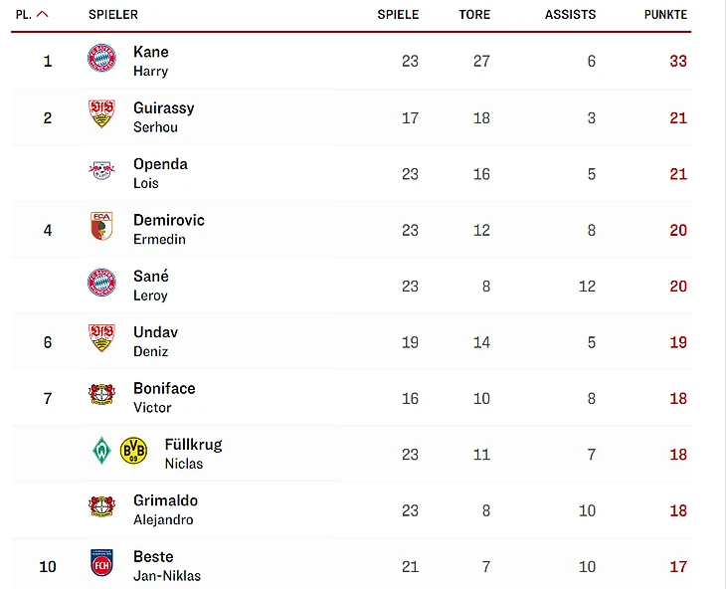This screenshot has height=589, width=726.
Task: Click the Leverkusen crest beside Grimaldo
Action: coord(101,507)
